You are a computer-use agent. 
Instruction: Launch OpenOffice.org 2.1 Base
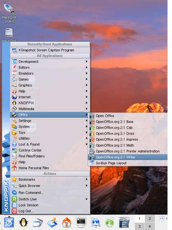point(128,122)
